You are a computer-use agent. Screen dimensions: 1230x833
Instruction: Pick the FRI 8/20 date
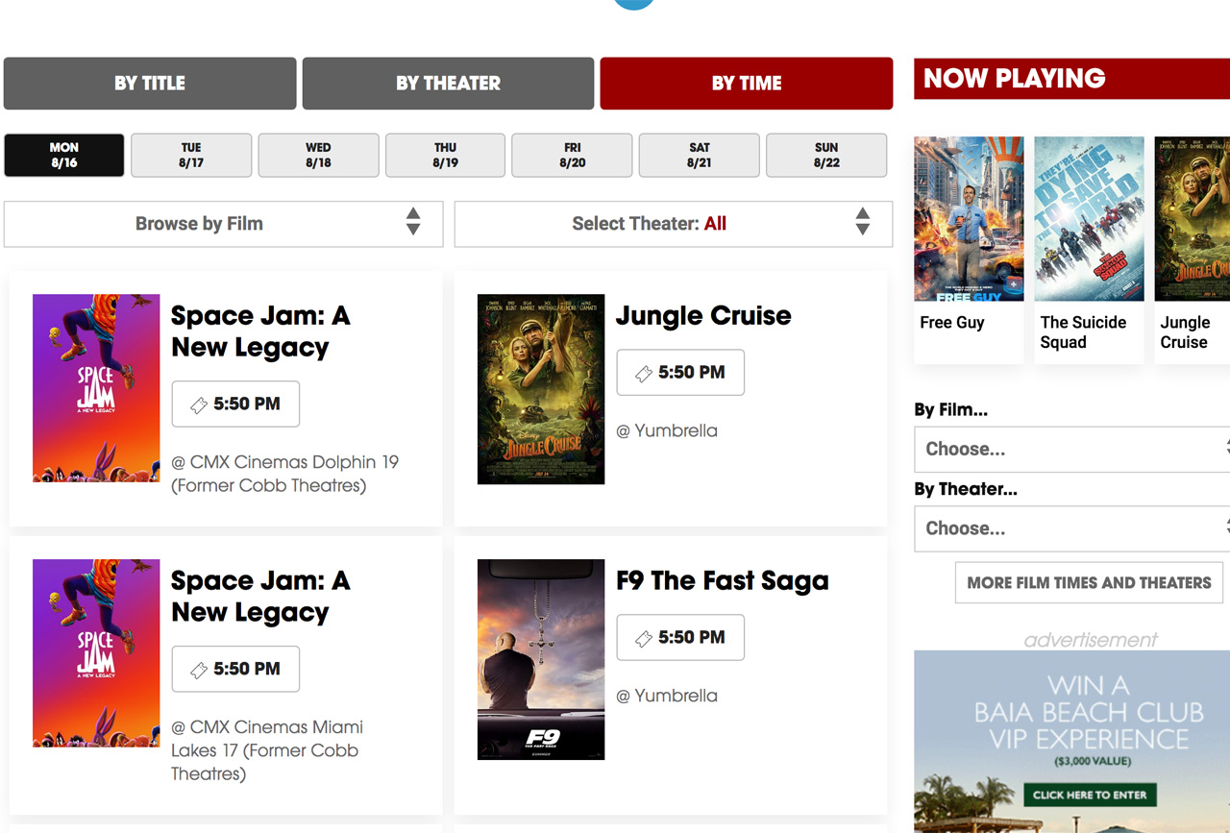(x=572, y=156)
